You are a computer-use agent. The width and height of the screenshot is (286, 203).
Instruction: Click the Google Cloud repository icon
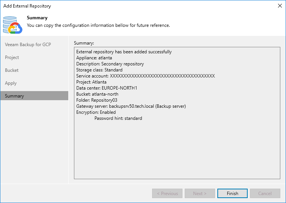click(13, 25)
